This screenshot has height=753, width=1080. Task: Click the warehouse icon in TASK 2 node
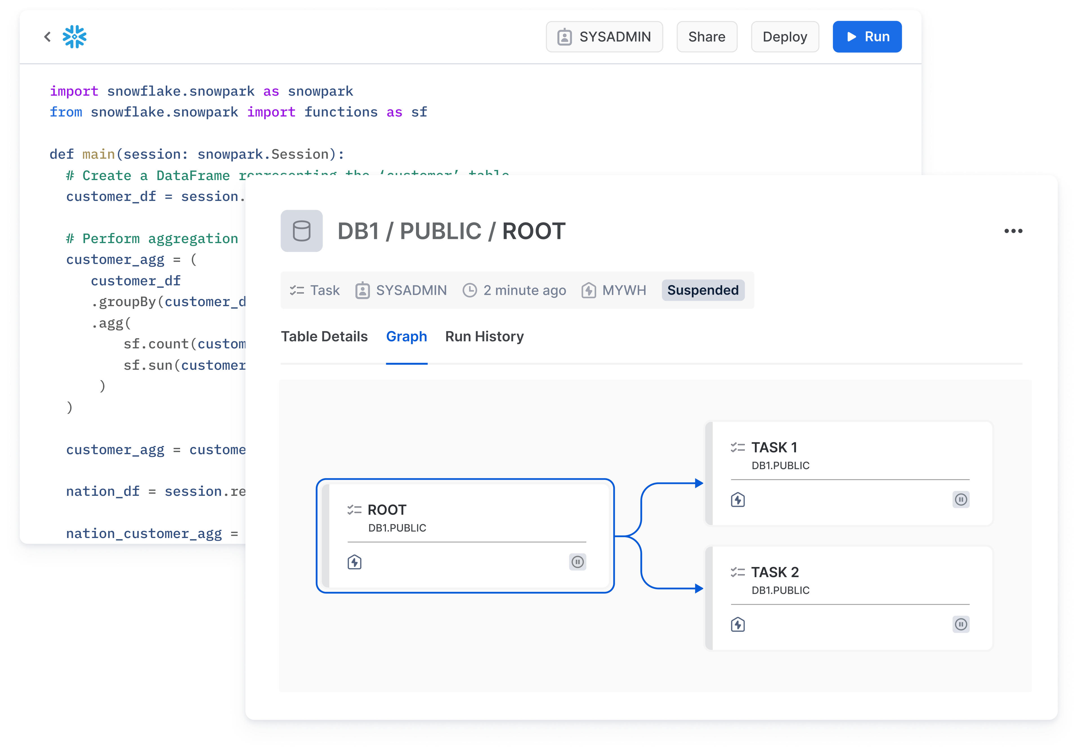pos(737,625)
